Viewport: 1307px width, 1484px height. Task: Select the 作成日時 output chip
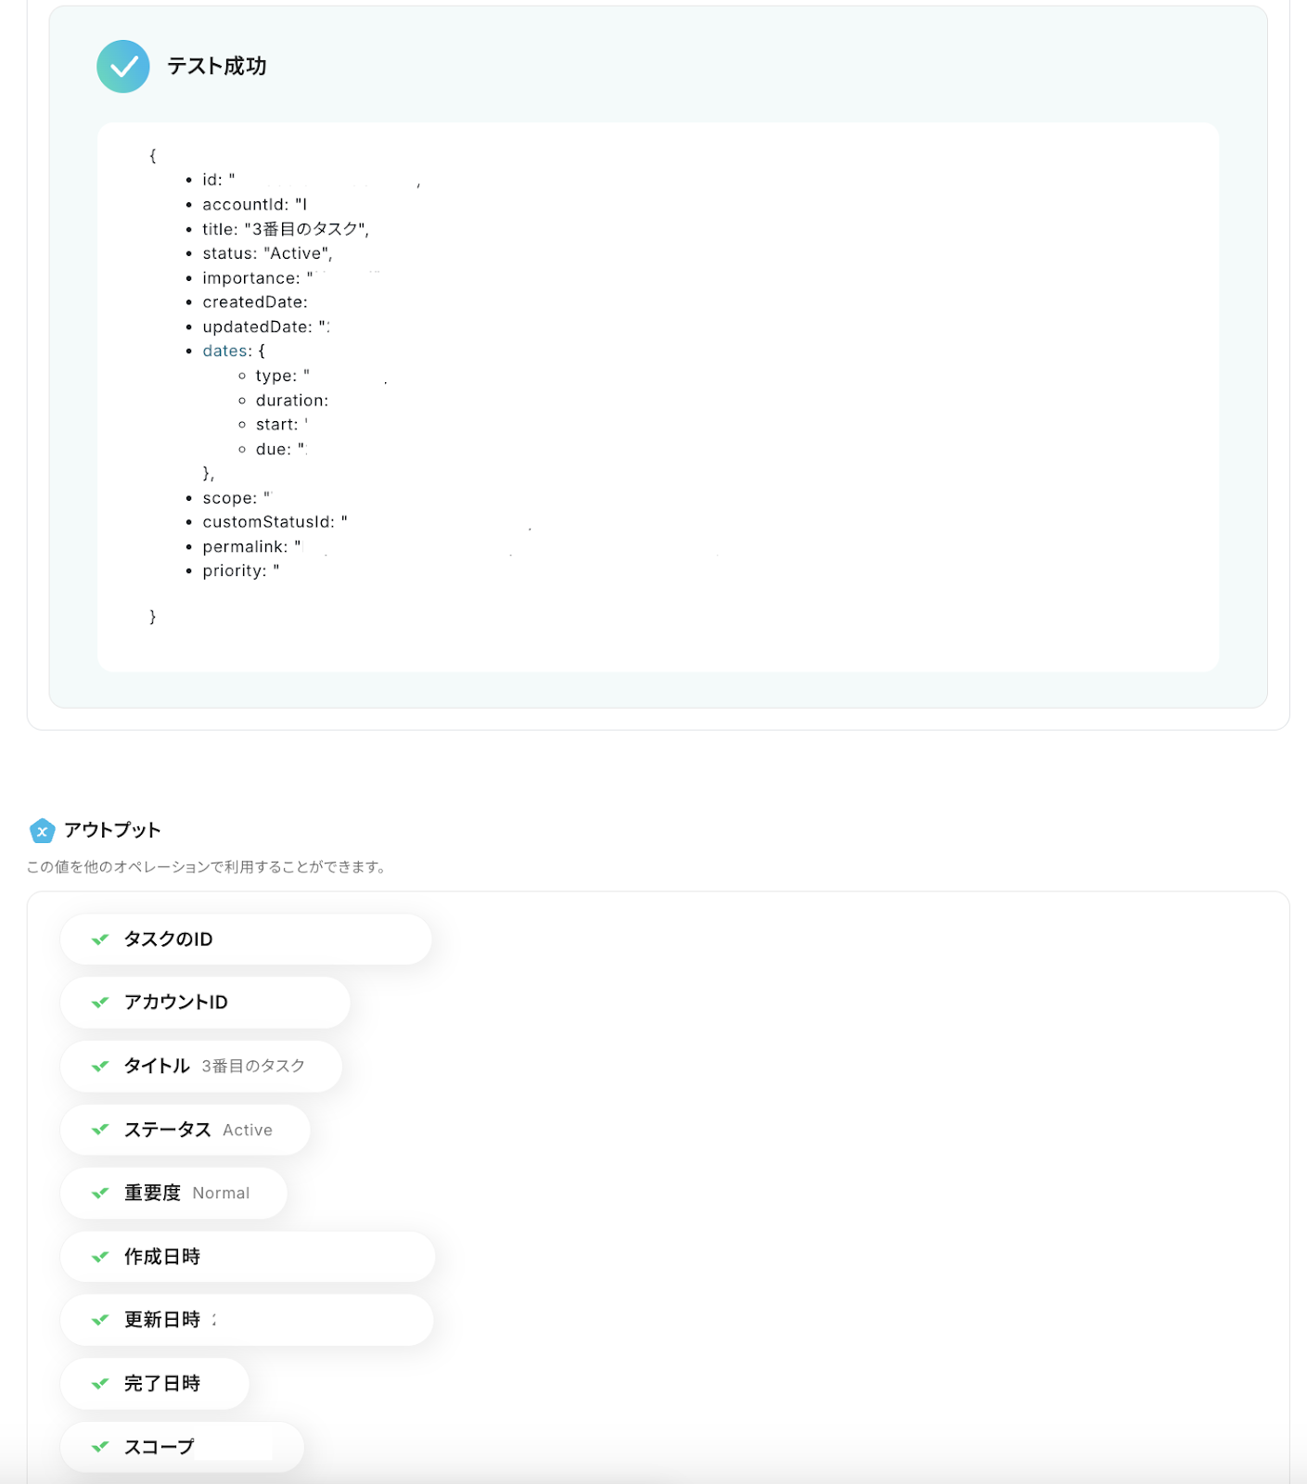[x=248, y=1257]
